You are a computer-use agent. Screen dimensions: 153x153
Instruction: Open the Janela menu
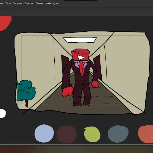[x=48, y=3]
